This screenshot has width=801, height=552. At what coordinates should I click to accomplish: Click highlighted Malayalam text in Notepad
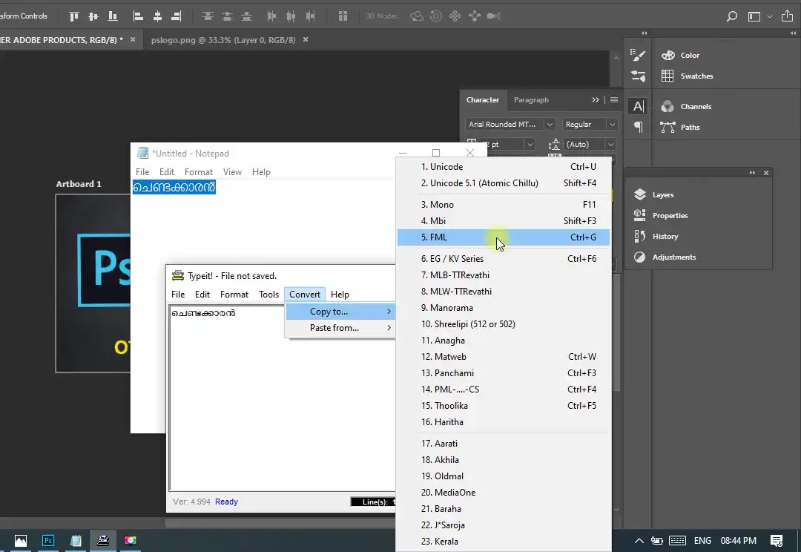[x=174, y=187]
